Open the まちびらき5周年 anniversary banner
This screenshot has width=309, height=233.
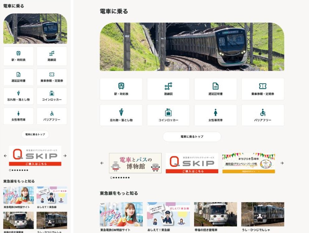[249, 163]
